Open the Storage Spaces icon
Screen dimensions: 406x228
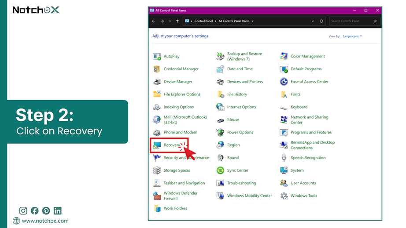157,170
